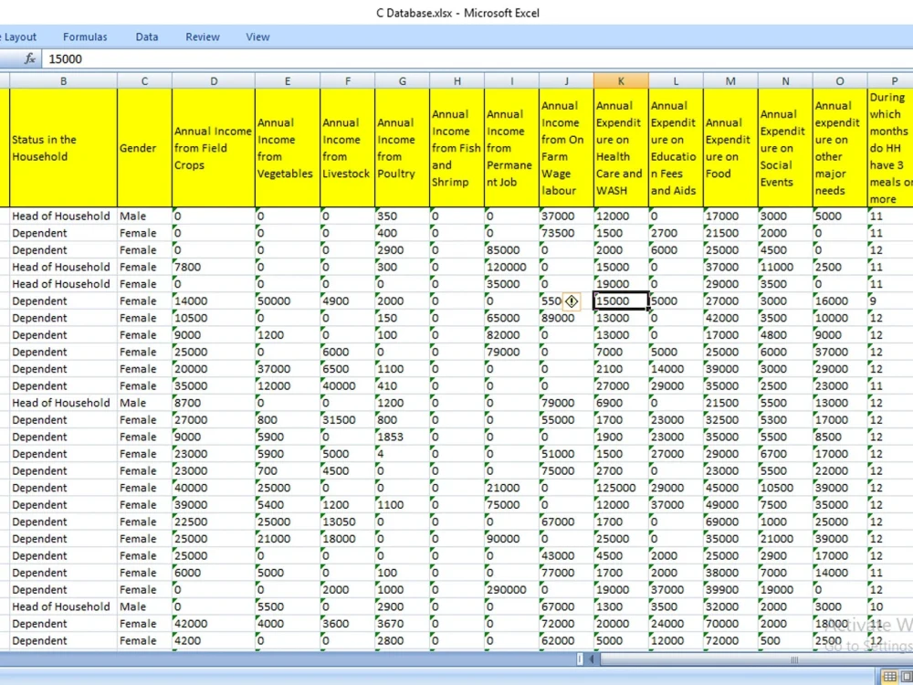Select column B header

tap(64, 81)
